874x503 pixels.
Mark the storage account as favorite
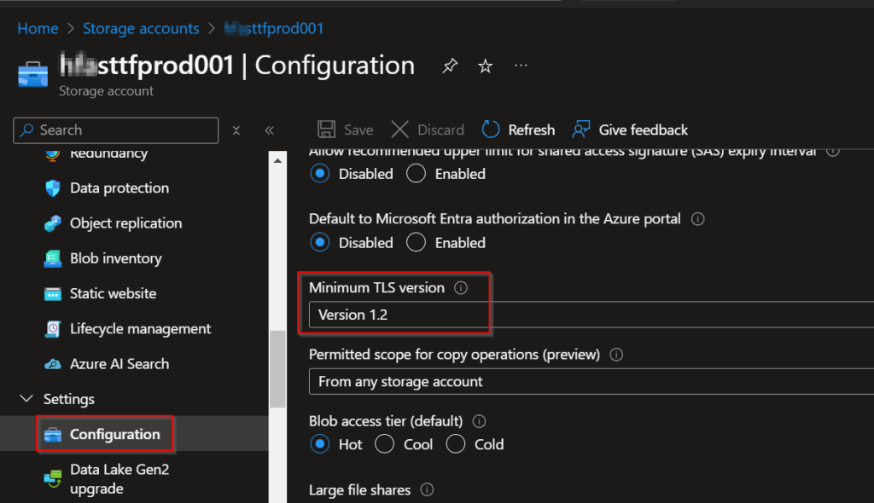pyautogui.click(x=486, y=66)
